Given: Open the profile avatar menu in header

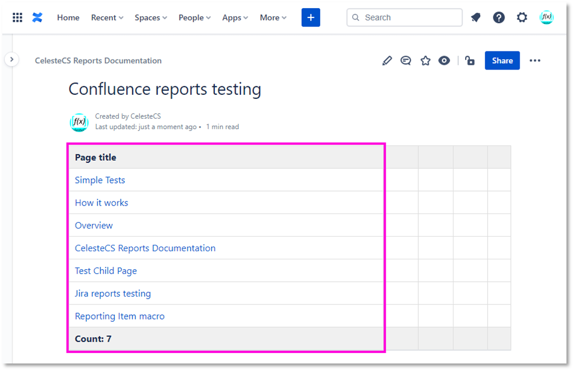Looking at the screenshot, I should pyautogui.click(x=547, y=17).
